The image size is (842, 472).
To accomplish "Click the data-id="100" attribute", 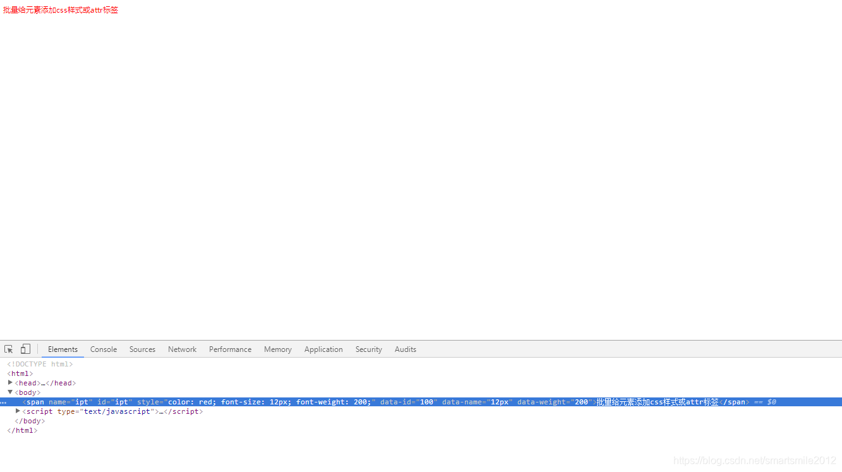I will coord(409,402).
